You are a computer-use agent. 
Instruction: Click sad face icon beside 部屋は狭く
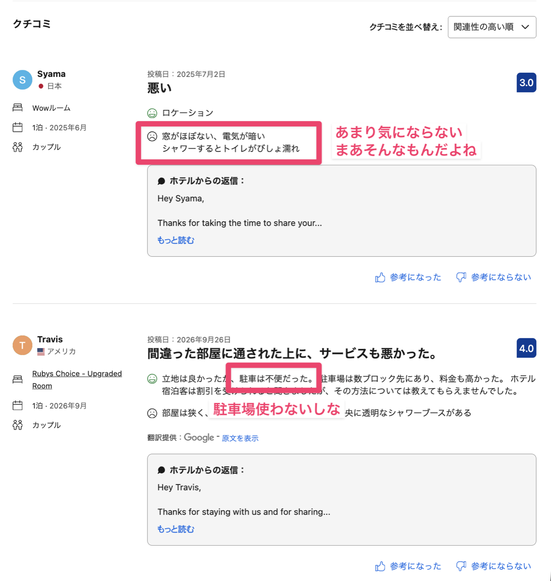(152, 413)
